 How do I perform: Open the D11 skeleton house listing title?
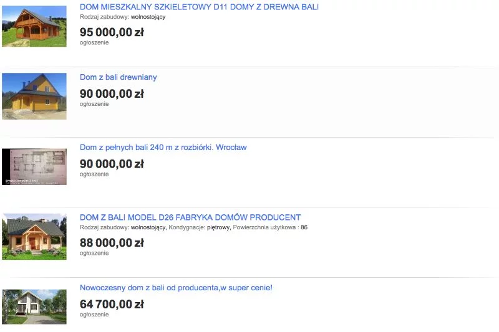click(199, 7)
